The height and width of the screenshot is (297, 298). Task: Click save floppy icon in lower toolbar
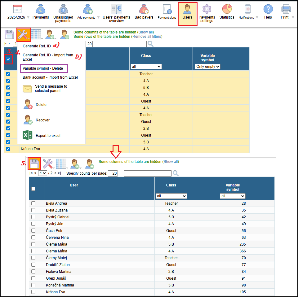(x=34, y=163)
